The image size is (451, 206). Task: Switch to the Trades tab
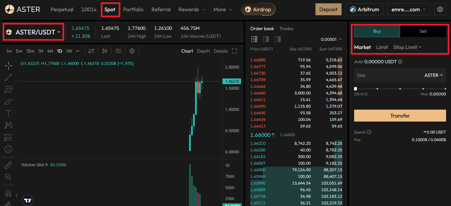click(286, 29)
